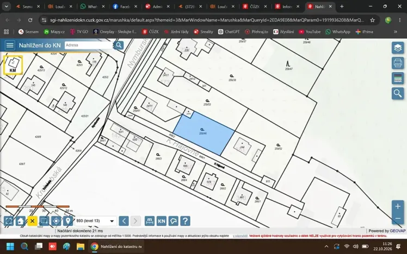Screen dimensions: 407x254
Task: Show more bookmarks chevron
Action: tap(396, 31)
